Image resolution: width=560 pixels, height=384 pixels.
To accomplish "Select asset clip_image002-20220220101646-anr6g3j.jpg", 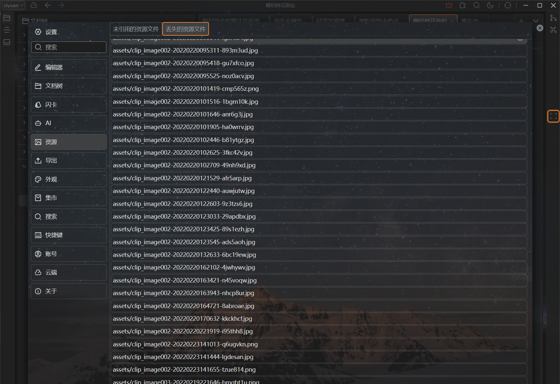I will (319, 114).
